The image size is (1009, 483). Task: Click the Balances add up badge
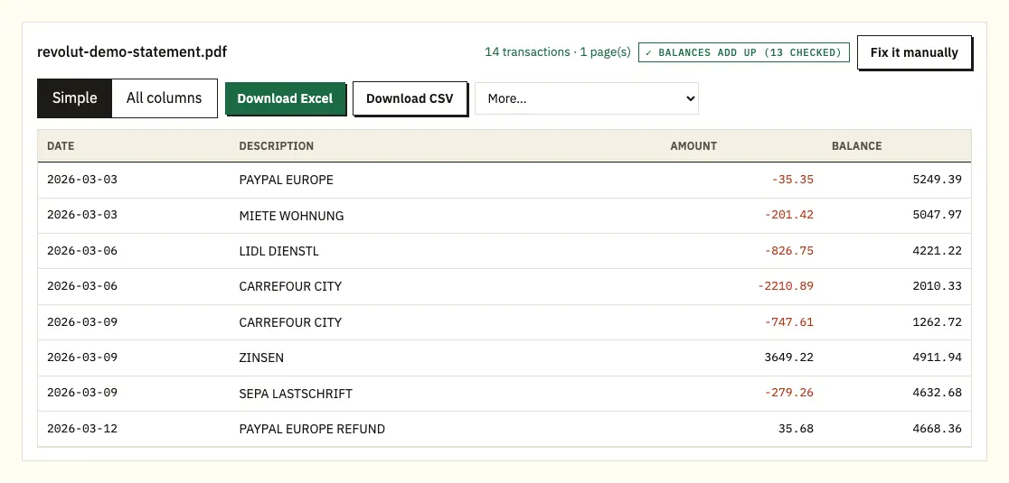743,52
